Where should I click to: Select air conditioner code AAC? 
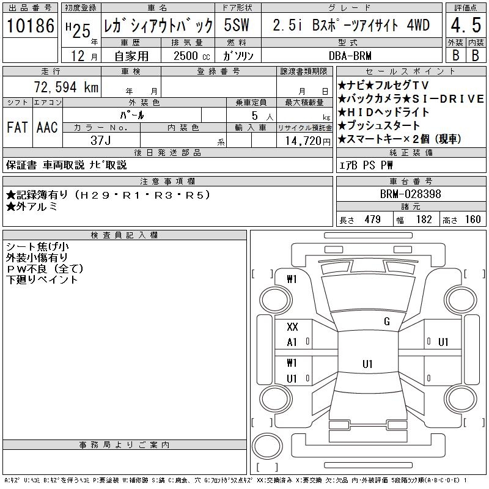click(x=47, y=128)
